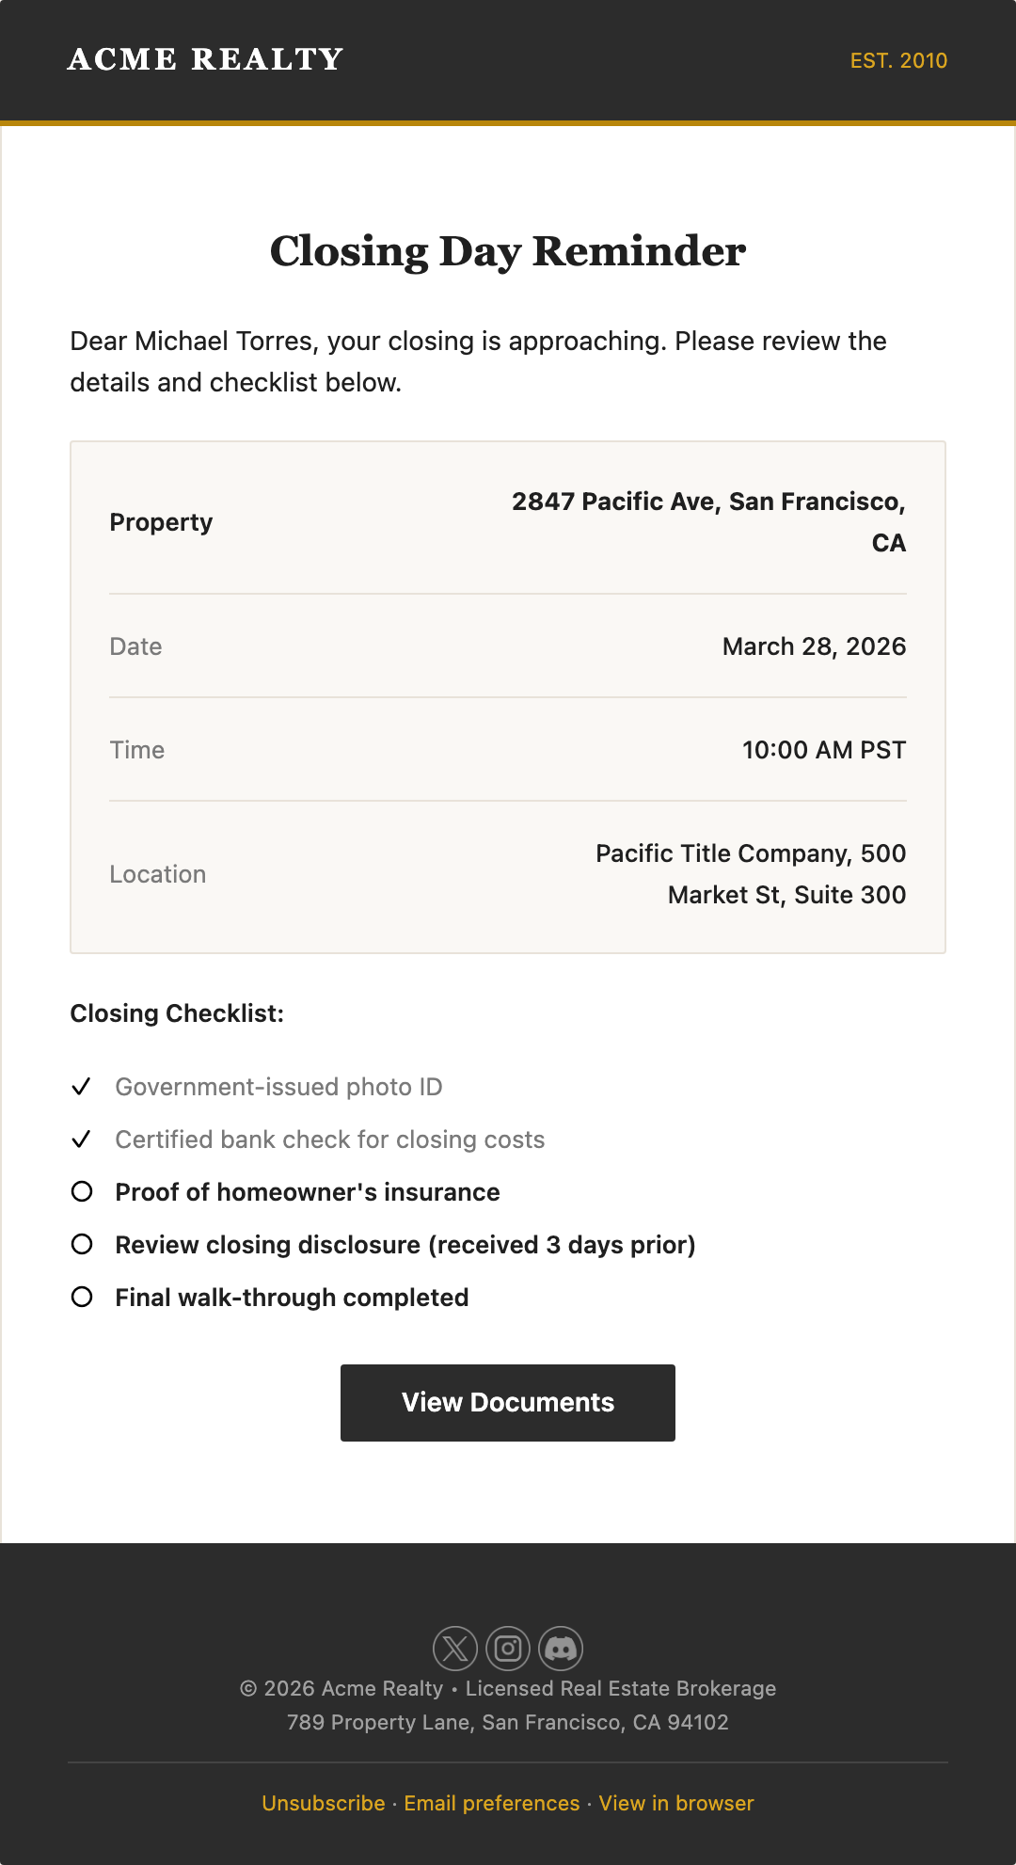Click the 789 Property Lane footer address
Screen dimensions: 1016x1865
point(508,1722)
